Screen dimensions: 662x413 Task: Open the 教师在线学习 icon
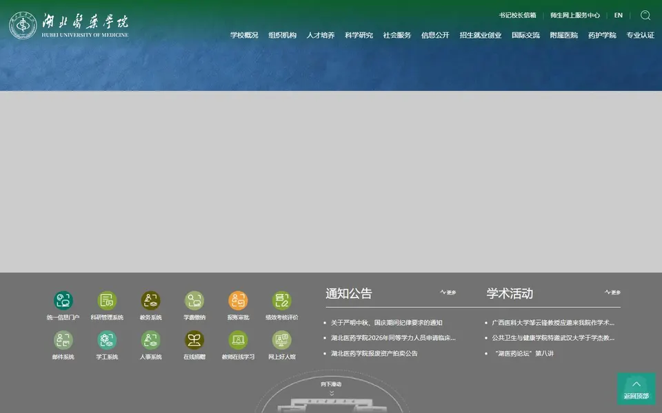pos(238,340)
